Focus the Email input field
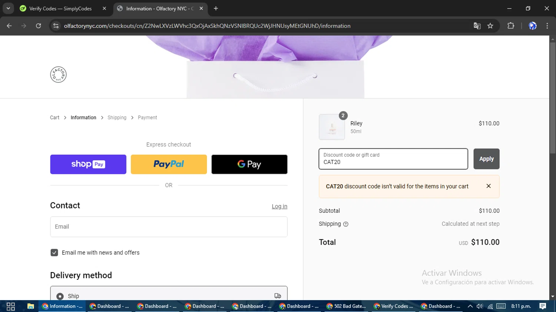Image resolution: width=556 pixels, height=312 pixels. 169,227
